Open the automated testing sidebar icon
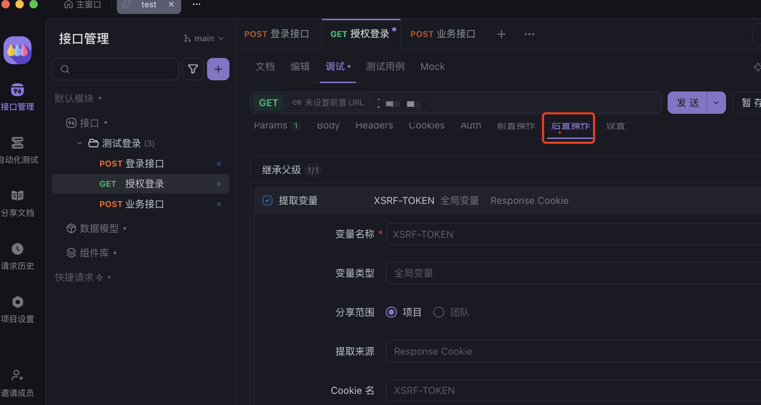The width and height of the screenshot is (761, 405). (17, 143)
